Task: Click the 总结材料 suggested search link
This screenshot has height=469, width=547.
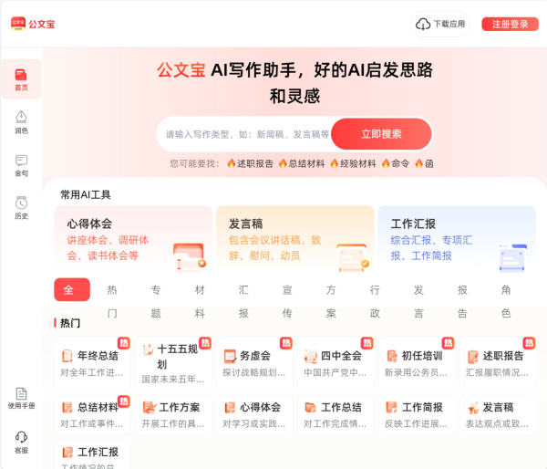Action: (302, 163)
